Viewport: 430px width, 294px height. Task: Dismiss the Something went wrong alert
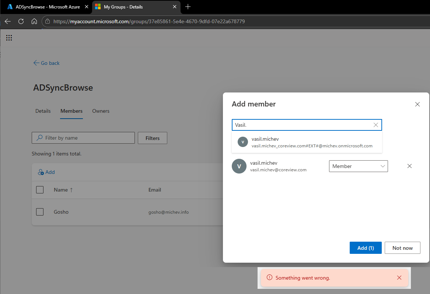[x=399, y=278]
